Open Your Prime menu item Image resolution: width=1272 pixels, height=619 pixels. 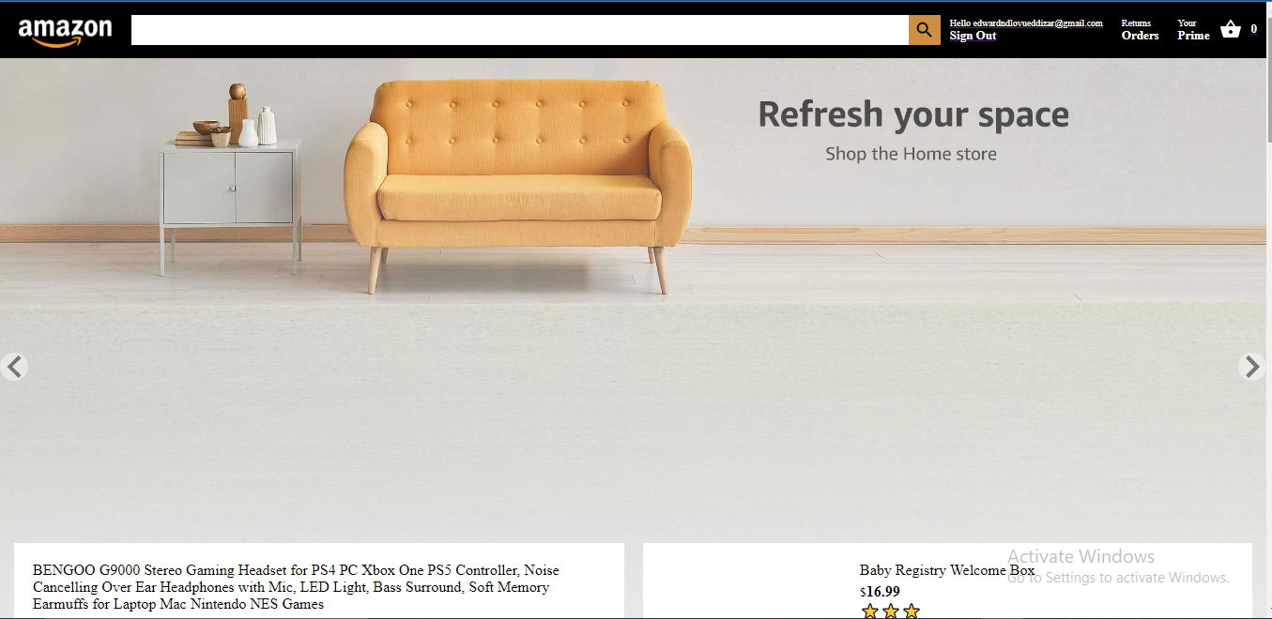pos(1193,29)
